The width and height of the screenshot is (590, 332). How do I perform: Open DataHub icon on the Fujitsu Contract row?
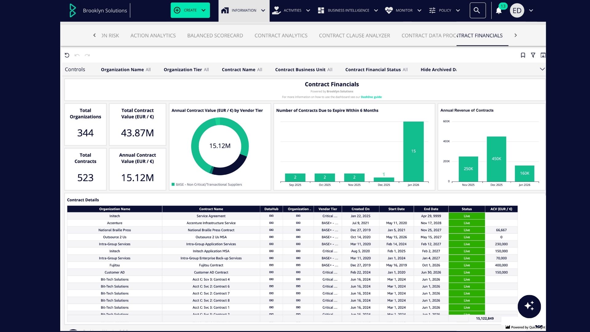pos(271,265)
